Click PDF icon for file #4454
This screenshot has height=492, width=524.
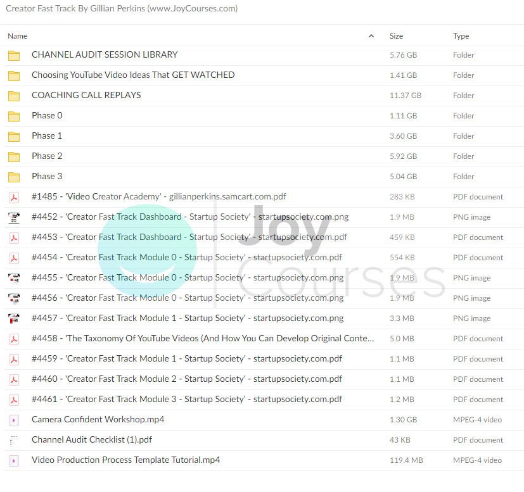[14, 258]
